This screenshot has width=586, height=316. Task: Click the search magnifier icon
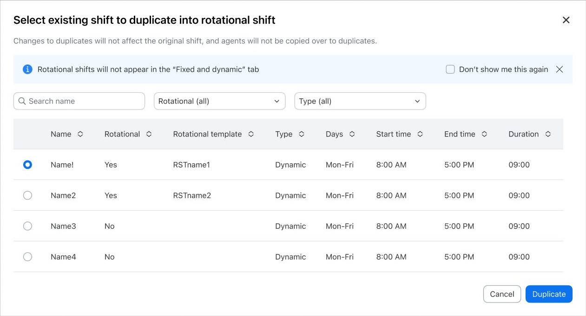coord(22,101)
